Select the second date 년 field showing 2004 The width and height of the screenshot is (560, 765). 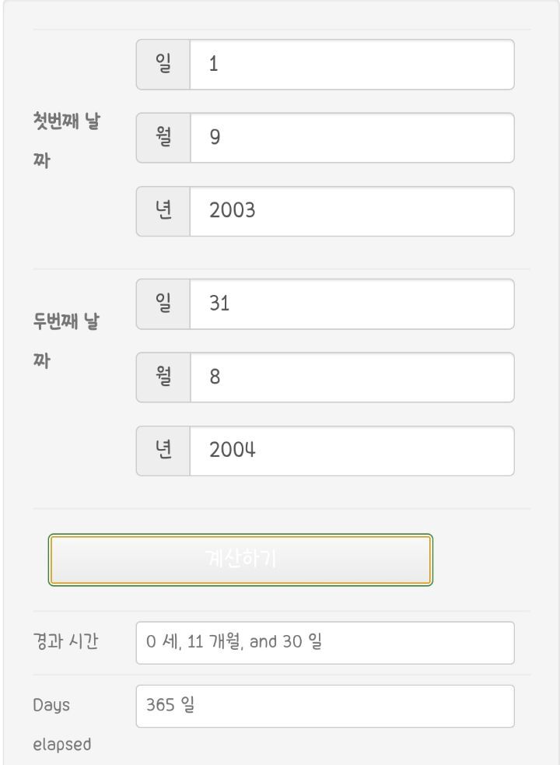[350, 450]
